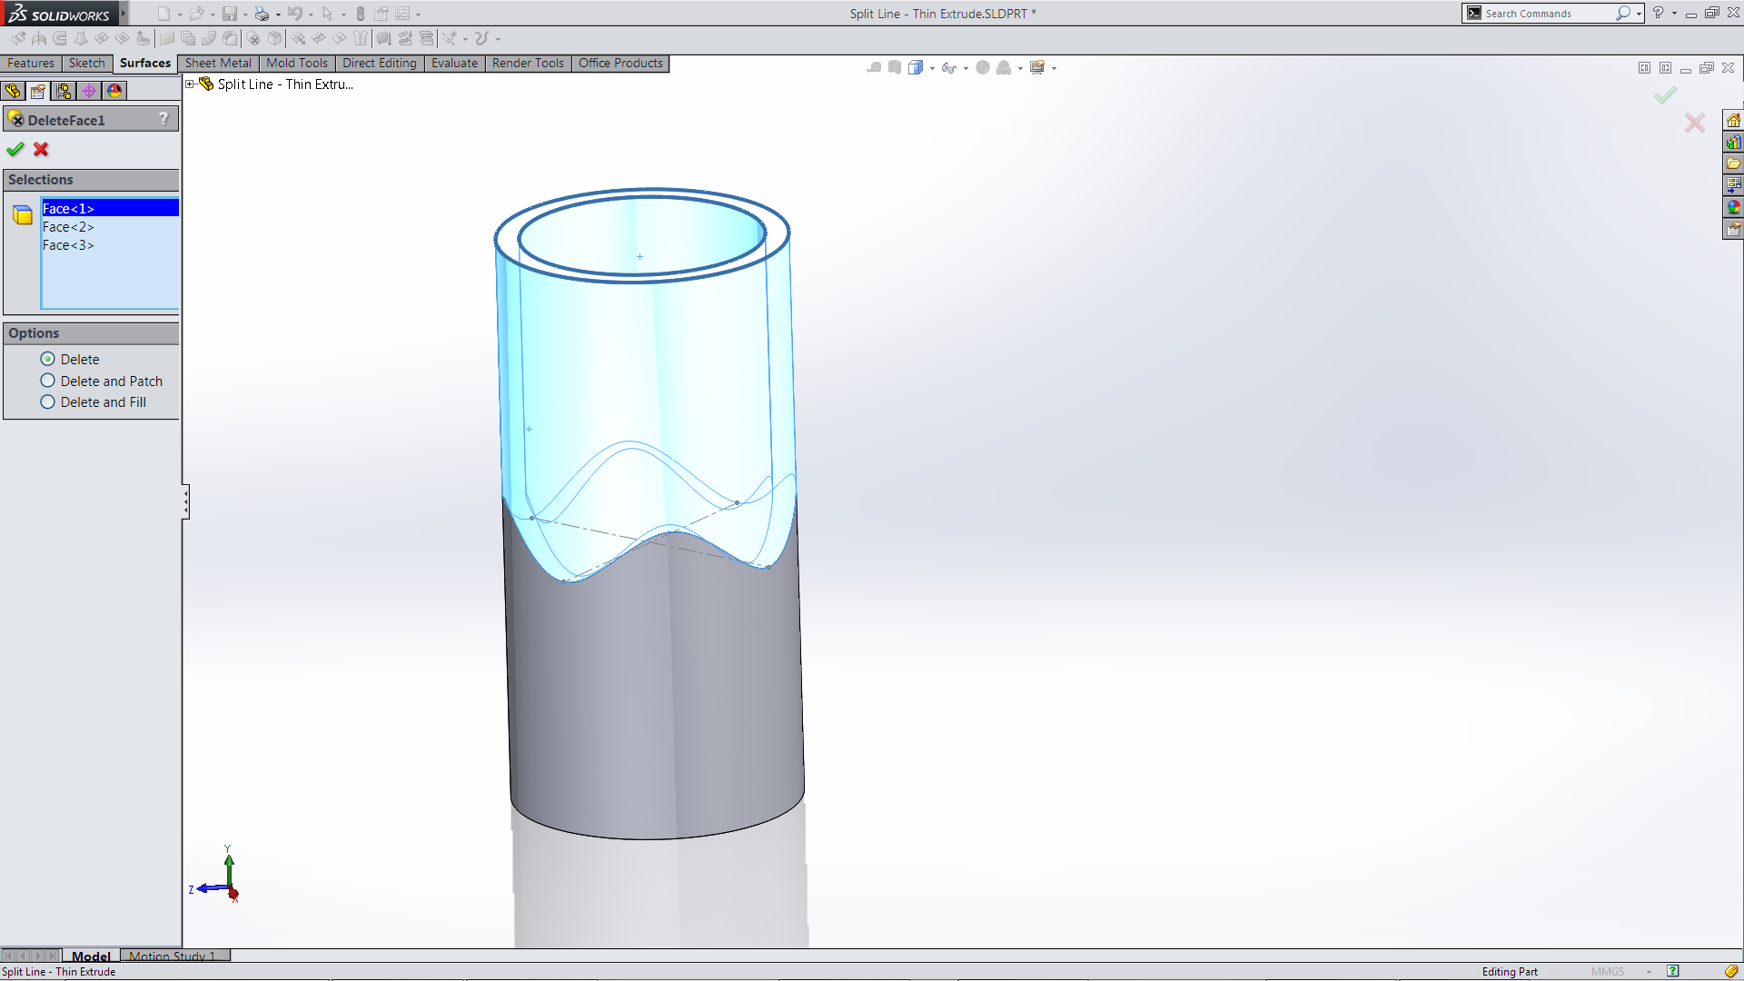Open the DimXpertManager crosshair tab
1744x981 pixels.
pos(89,91)
